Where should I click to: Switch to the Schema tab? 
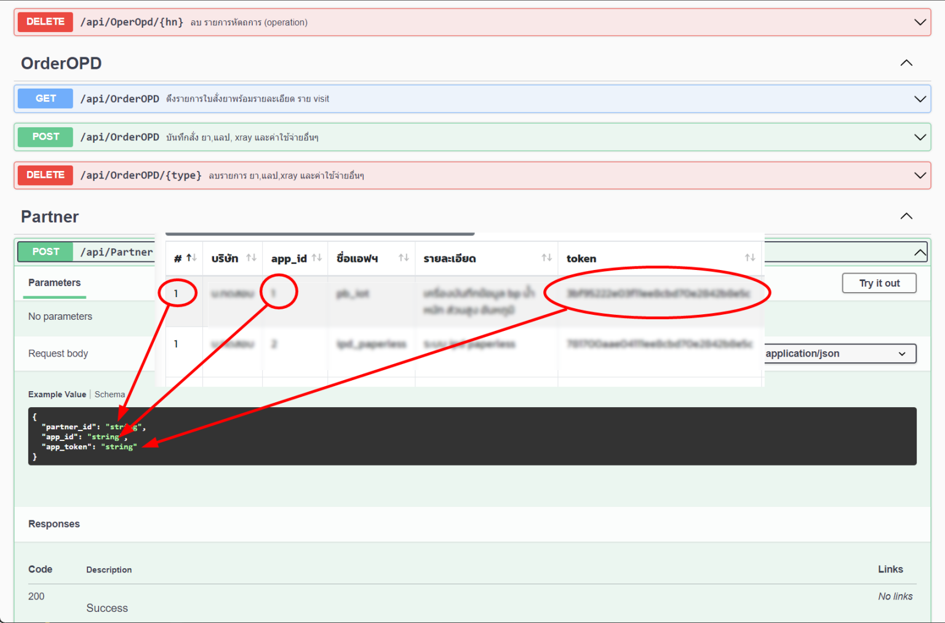pyautogui.click(x=110, y=394)
